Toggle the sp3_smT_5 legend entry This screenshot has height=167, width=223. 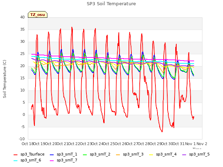tap(196, 154)
